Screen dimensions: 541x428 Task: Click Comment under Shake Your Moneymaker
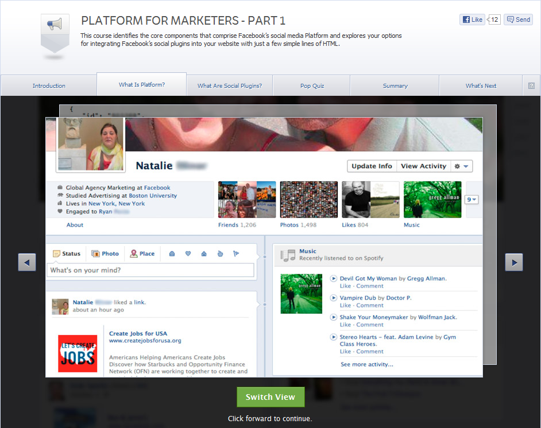[370, 325]
